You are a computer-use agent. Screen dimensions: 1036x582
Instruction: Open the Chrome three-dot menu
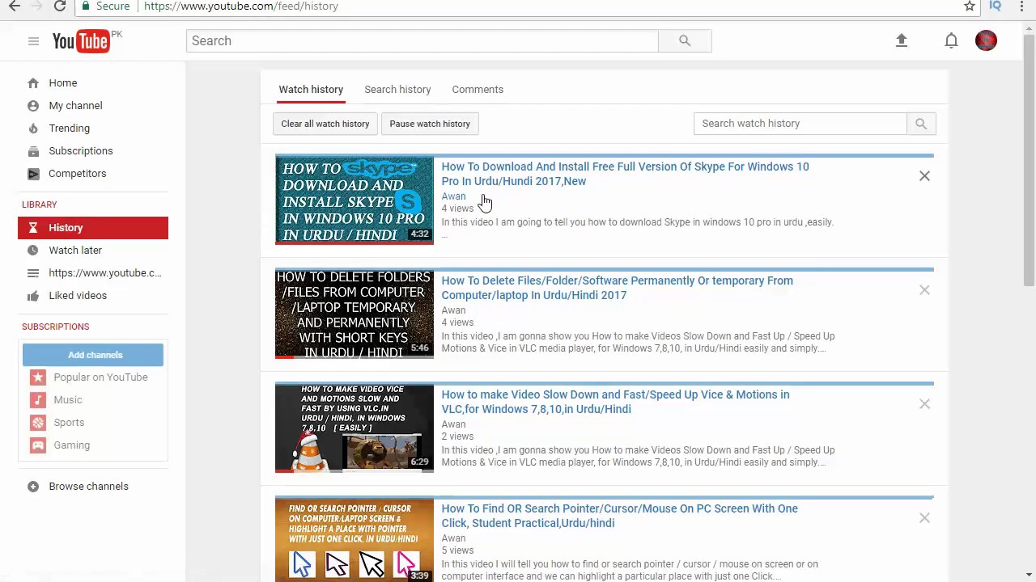[1022, 6]
